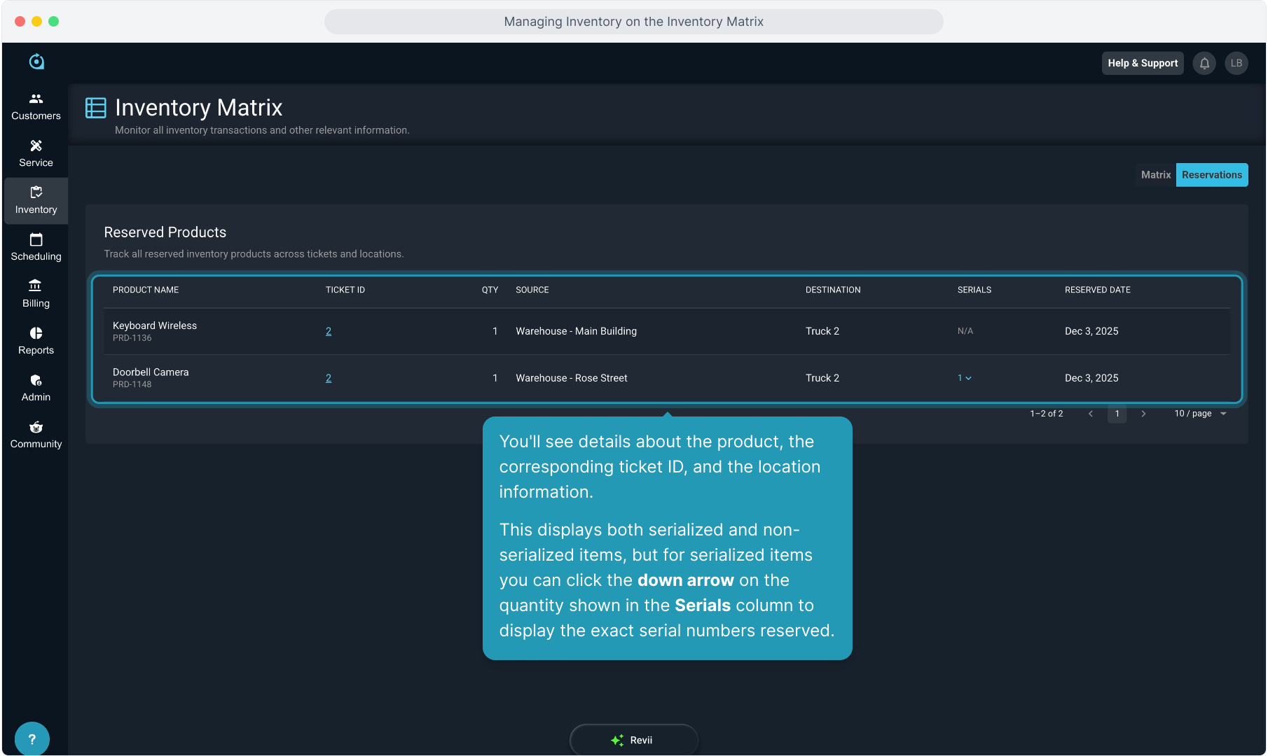Expand serials for Doorbell Camera

point(965,378)
